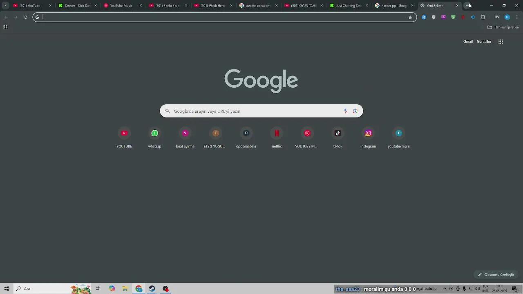Open the apps grid under the back arrow
This screenshot has height=294, width=523.
pos(5,27)
